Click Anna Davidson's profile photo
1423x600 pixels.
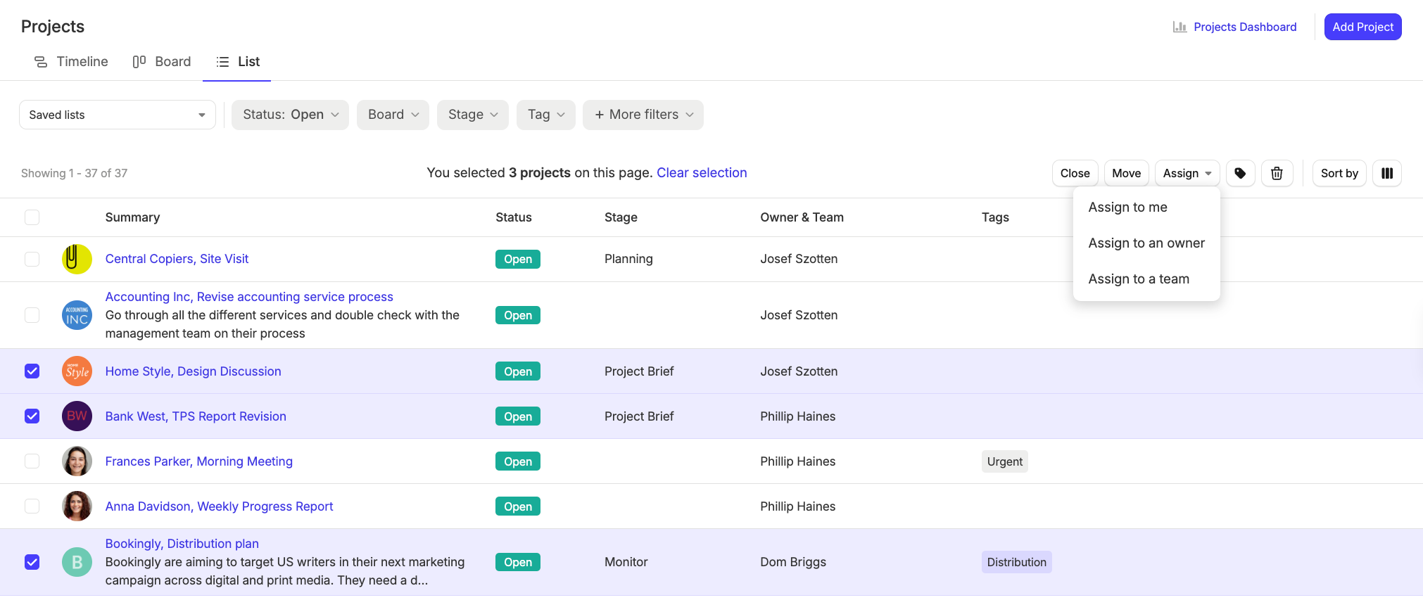tap(77, 506)
